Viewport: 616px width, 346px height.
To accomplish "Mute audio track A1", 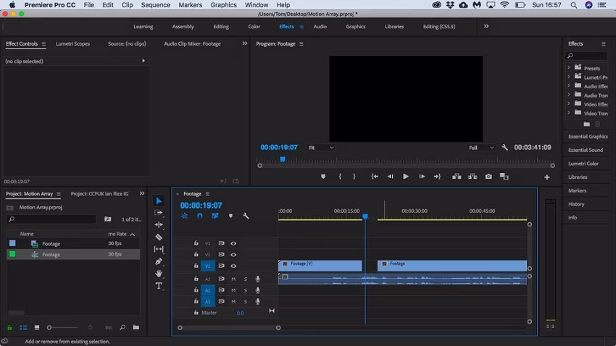I will click(233, 279).
